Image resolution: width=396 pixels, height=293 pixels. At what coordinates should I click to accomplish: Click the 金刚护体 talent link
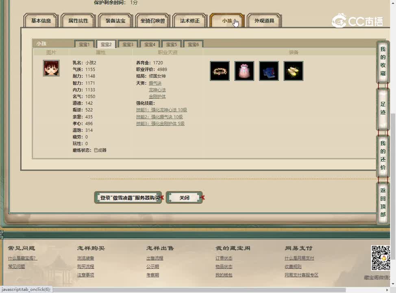click(x=157, y=96)
